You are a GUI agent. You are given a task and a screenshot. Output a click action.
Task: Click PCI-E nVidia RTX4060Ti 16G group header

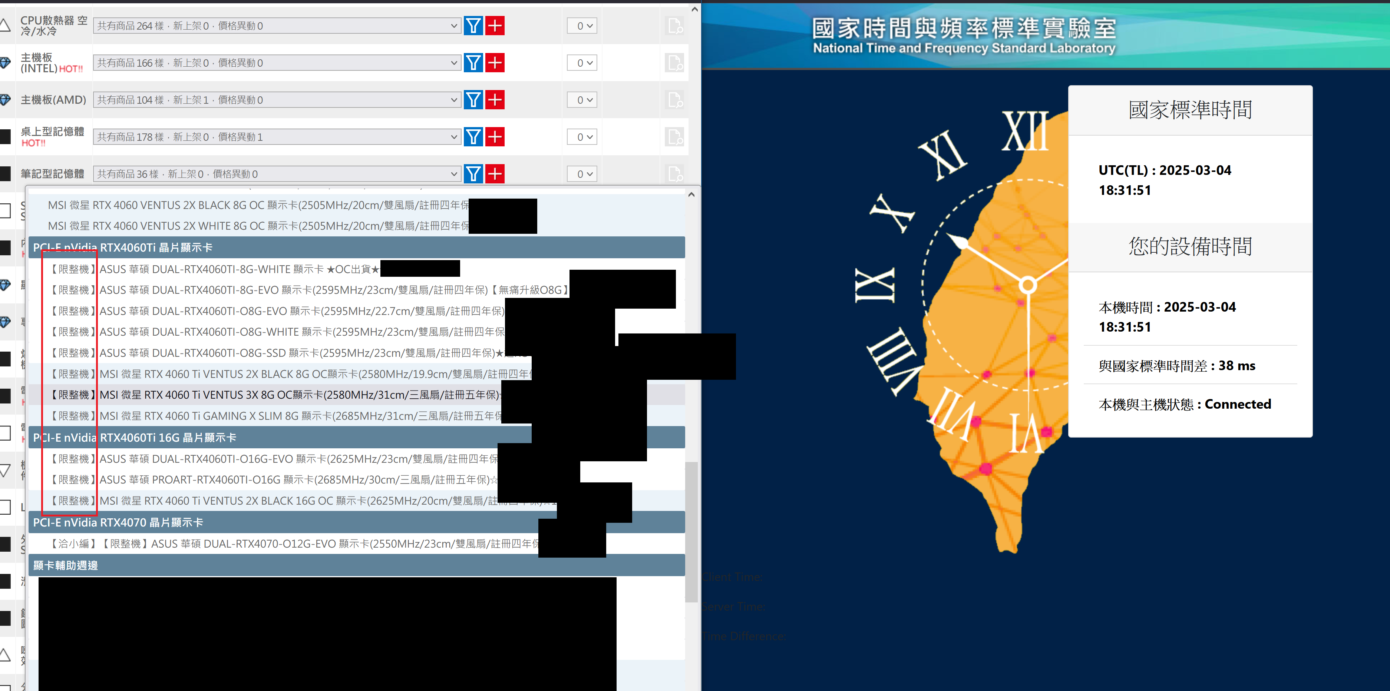coord(357,438)
